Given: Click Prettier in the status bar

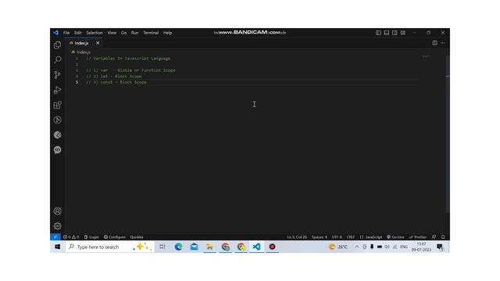Looking at the screenshot, I should click(x=418, y=237).
